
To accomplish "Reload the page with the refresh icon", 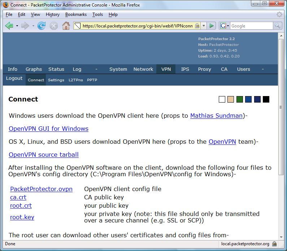I will [x=42, y=26].
